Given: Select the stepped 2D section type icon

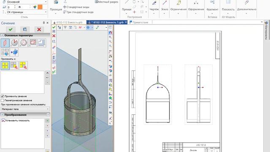Looking at the screenshot, I should coord(42,43).
